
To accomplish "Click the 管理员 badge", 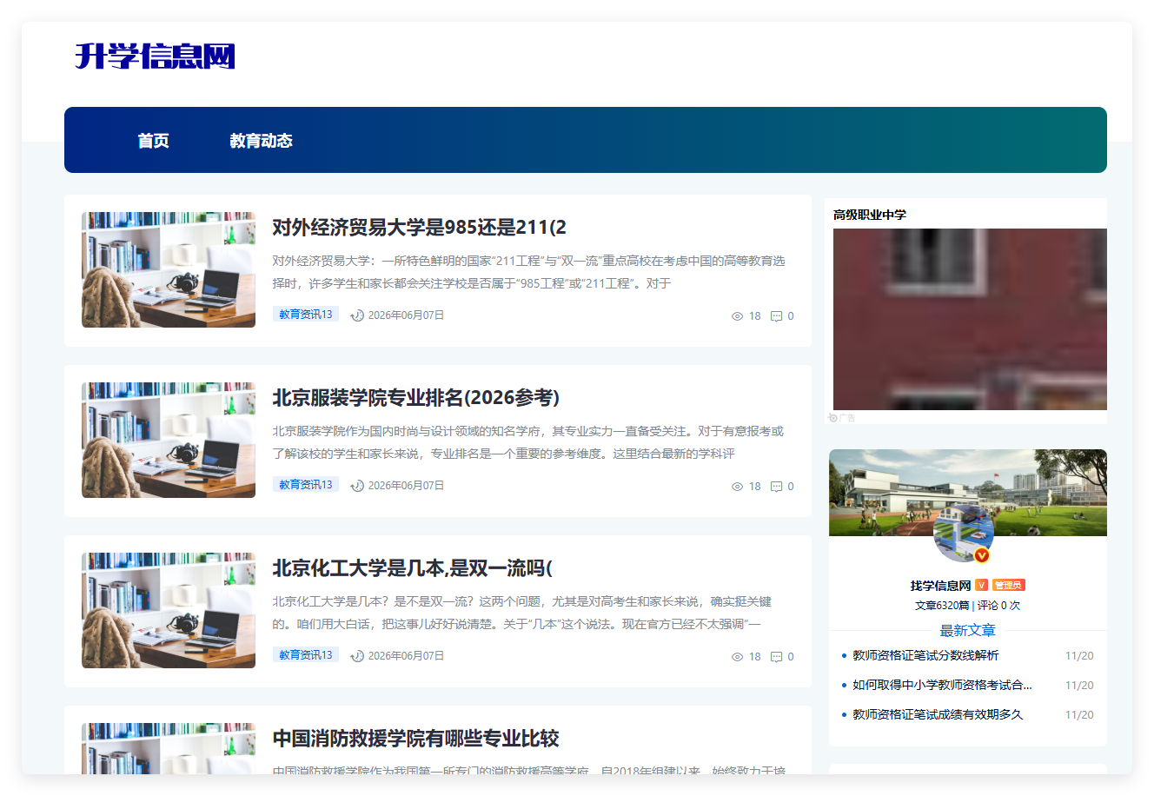I will [x=1008, y=586].
